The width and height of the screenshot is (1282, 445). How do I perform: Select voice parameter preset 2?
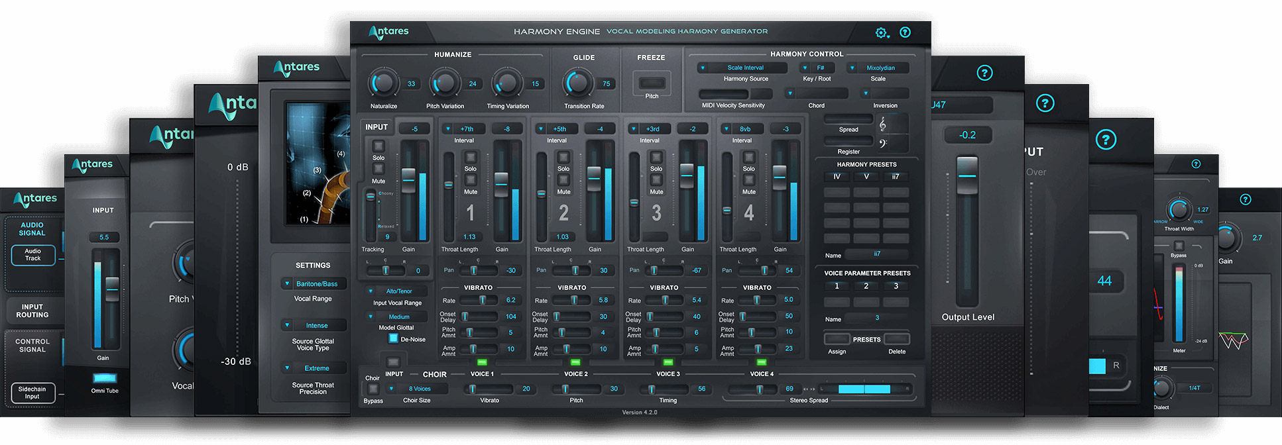[x=866, y=286]
